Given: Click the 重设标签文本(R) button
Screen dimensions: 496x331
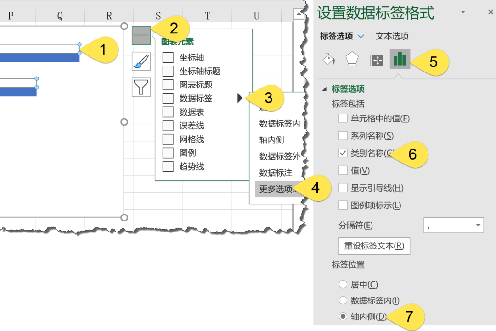Looking at the screenshot, I should 374,246.
